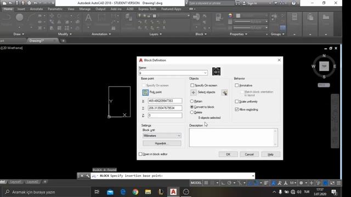Screen dimensions: 351x197
Task: Click MODEL toggle in the status bar
Action: [196, 183]
